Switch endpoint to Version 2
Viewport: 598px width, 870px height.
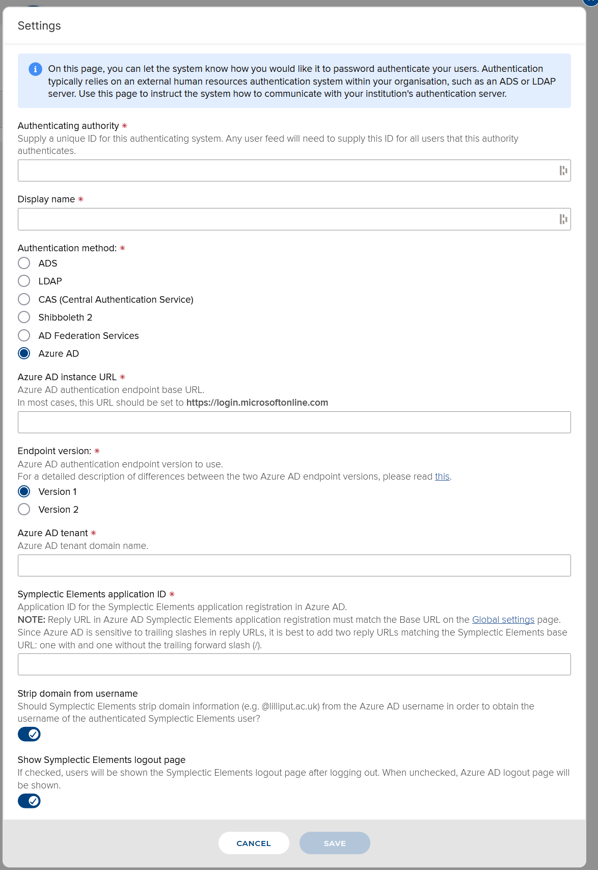[x=24, y=509]
